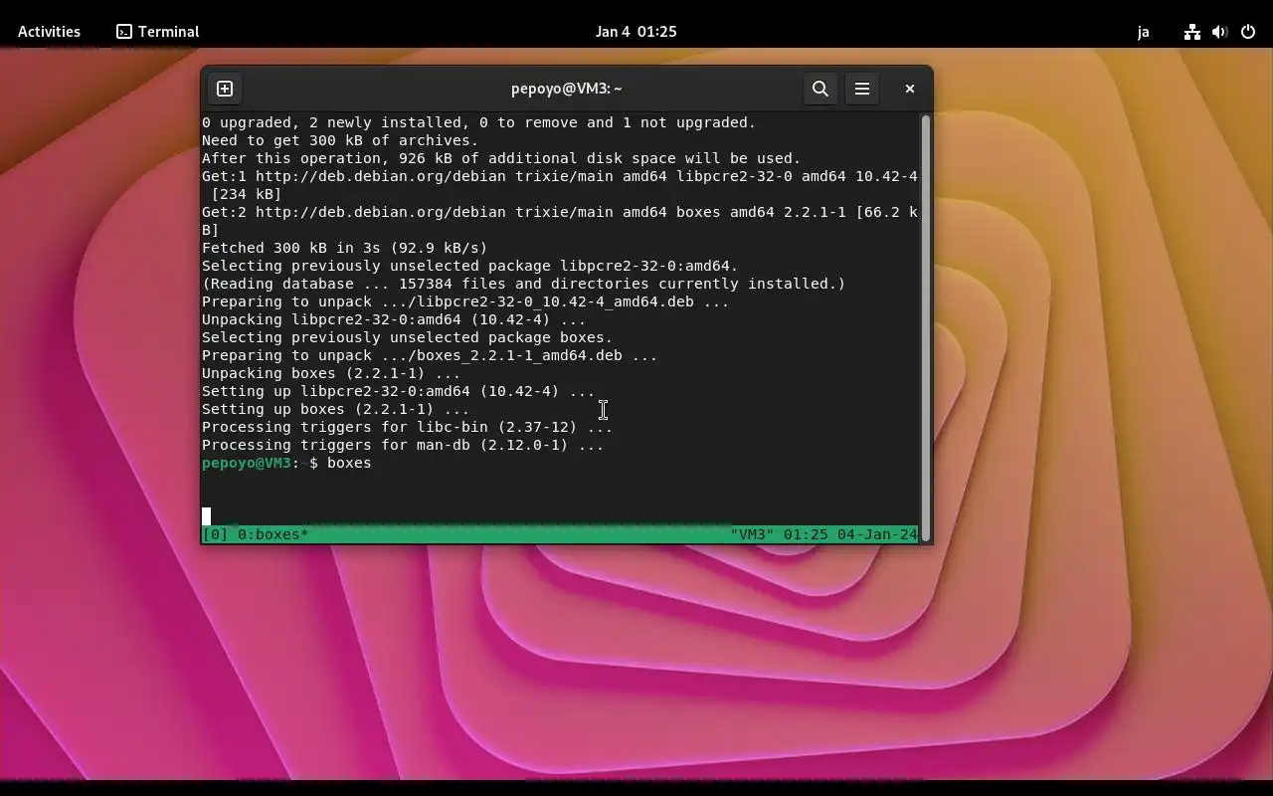Open the Terminal app menu in top bar
This screenshot has height=796, width=1273.
(158, 32)
